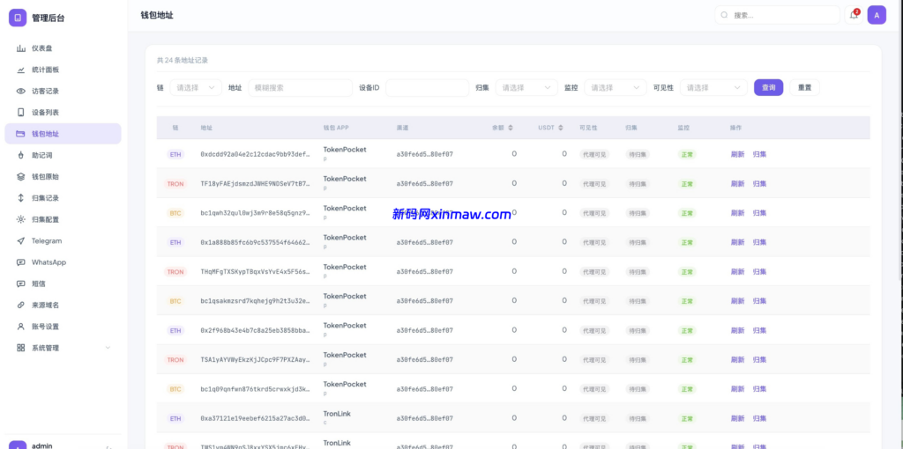Click the 共 24 条地址记录 text

pyautogui.click(x=183, y=60)
